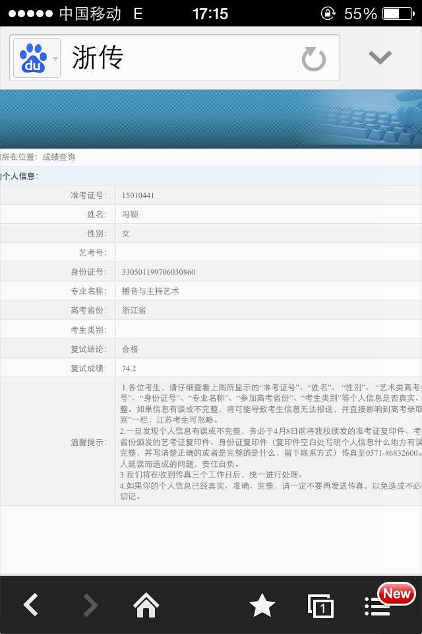Tap the 个人信息 section header

20,176
